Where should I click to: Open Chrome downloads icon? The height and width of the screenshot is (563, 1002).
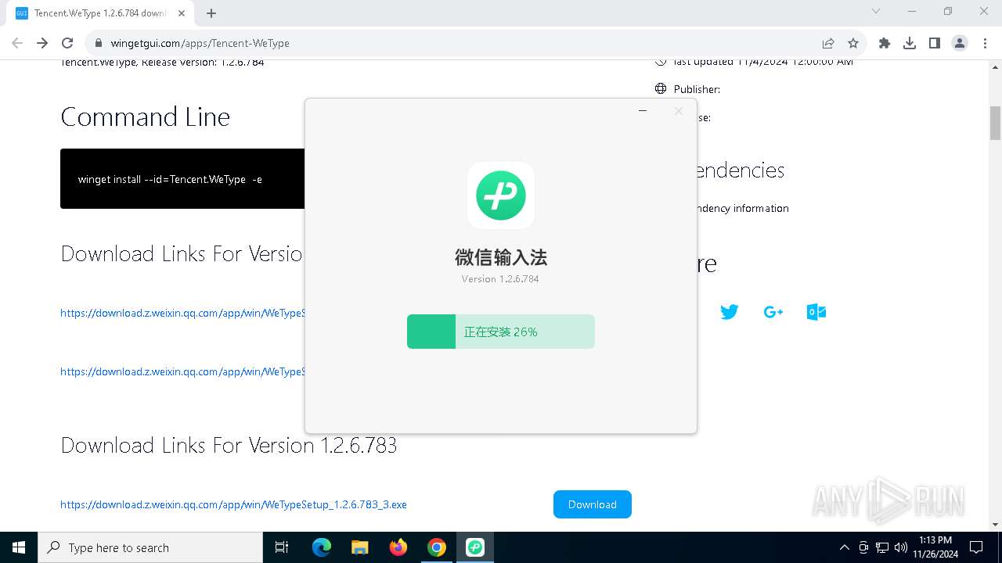tap(910, 43)
